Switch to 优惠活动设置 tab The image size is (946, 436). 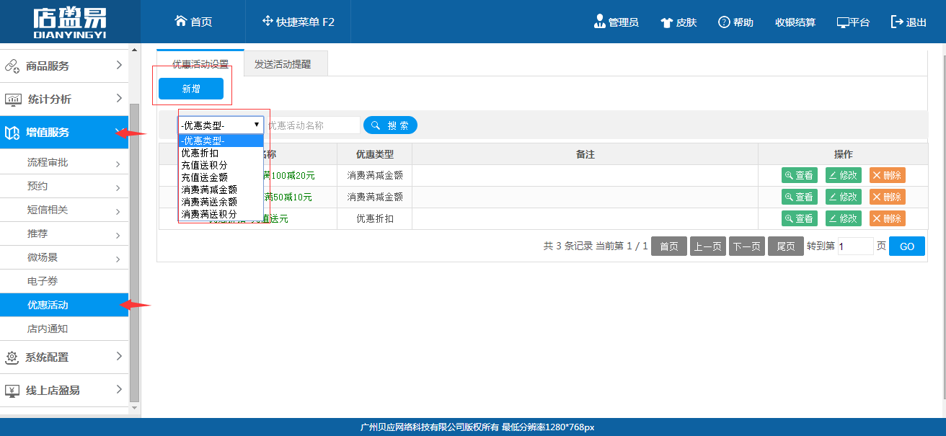tap(200, 63)
